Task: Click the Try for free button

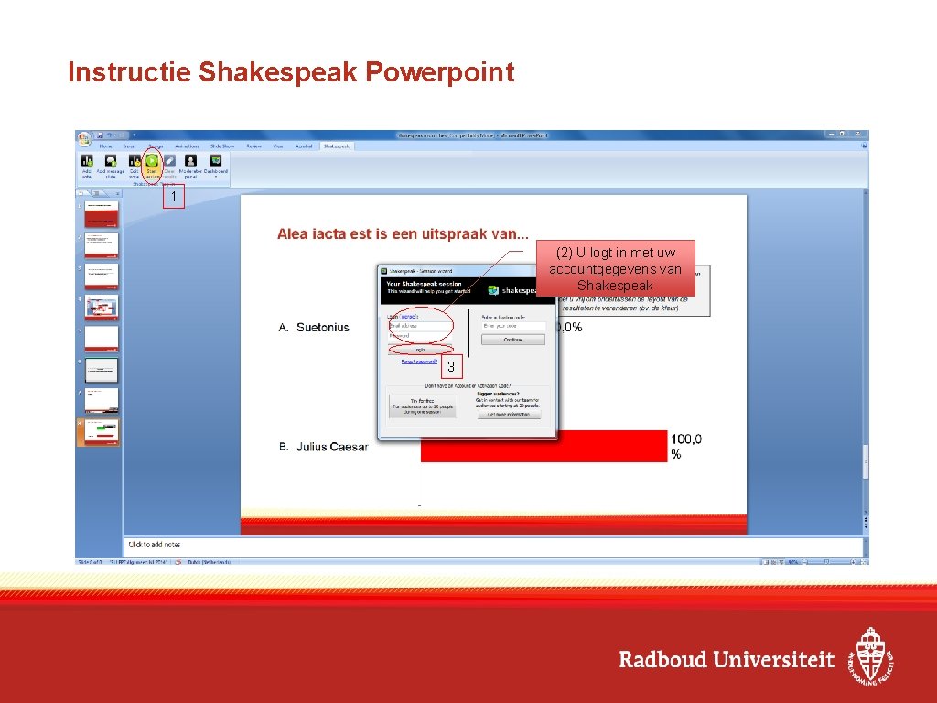Action: [423, 406]
